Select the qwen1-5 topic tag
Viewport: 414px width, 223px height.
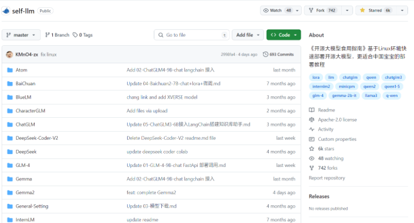tap(392, 86)
